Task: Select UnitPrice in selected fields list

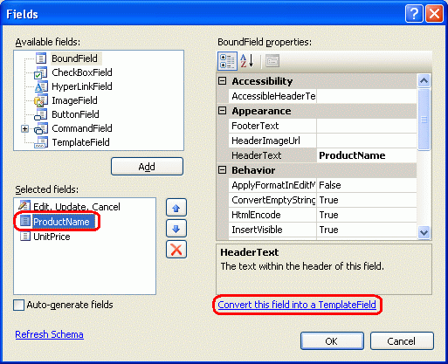Action: [x=52, y=237]
